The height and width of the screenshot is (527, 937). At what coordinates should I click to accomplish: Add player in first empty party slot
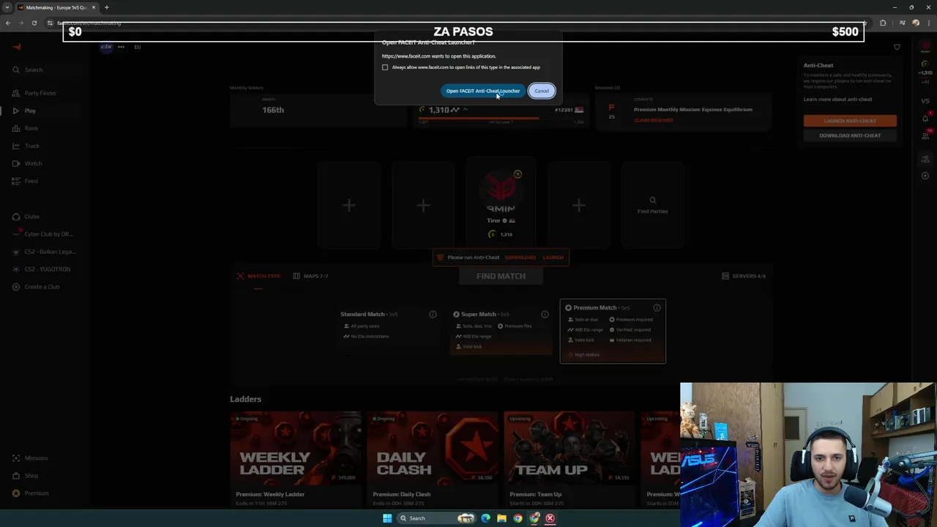(x=349, y=205)
